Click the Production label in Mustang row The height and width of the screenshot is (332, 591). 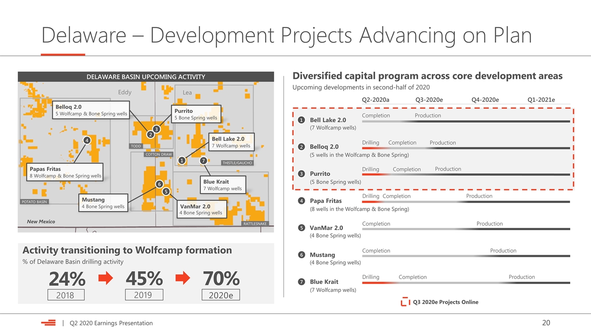pos(503,251)
